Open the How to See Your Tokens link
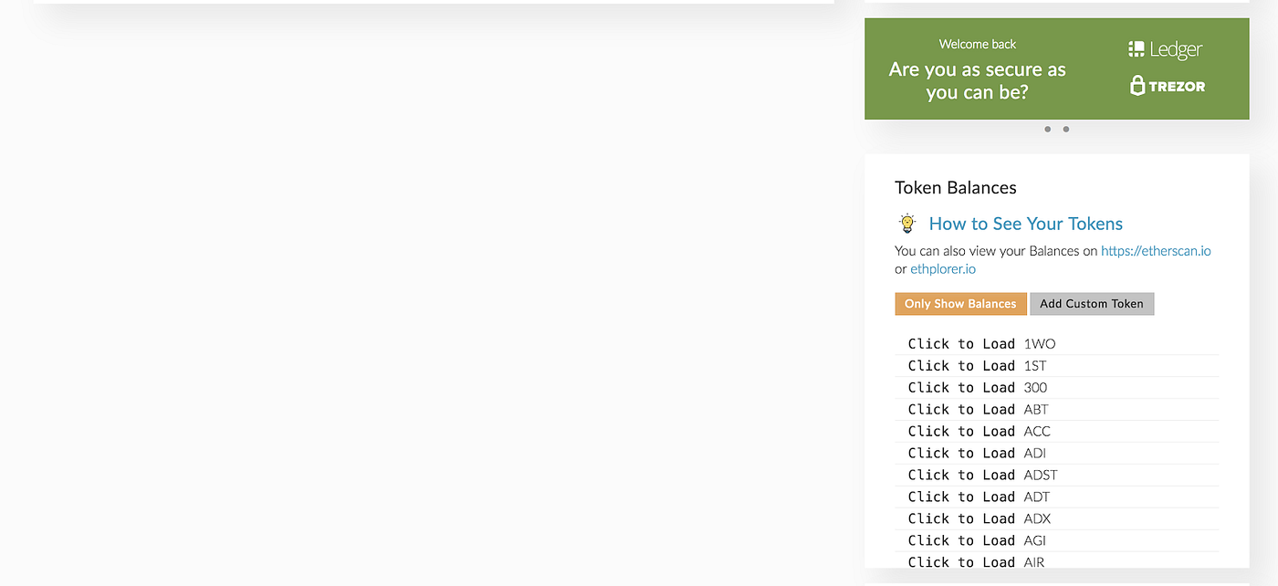Screen dimensions: 1278x586 click(x=1025, y=224)
